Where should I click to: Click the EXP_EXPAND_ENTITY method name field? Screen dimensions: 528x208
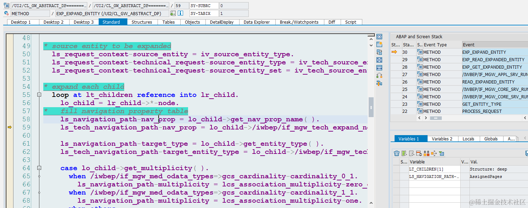tap(111, 13)
